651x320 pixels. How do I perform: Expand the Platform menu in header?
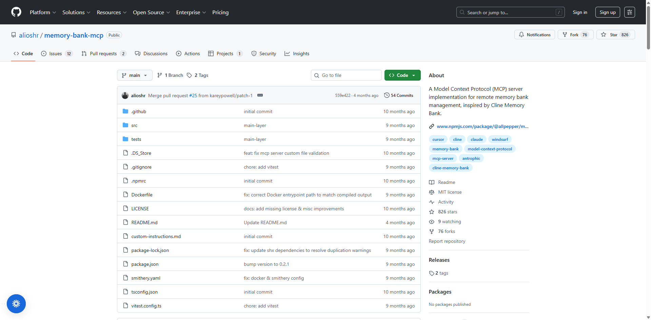pos(43,12)
